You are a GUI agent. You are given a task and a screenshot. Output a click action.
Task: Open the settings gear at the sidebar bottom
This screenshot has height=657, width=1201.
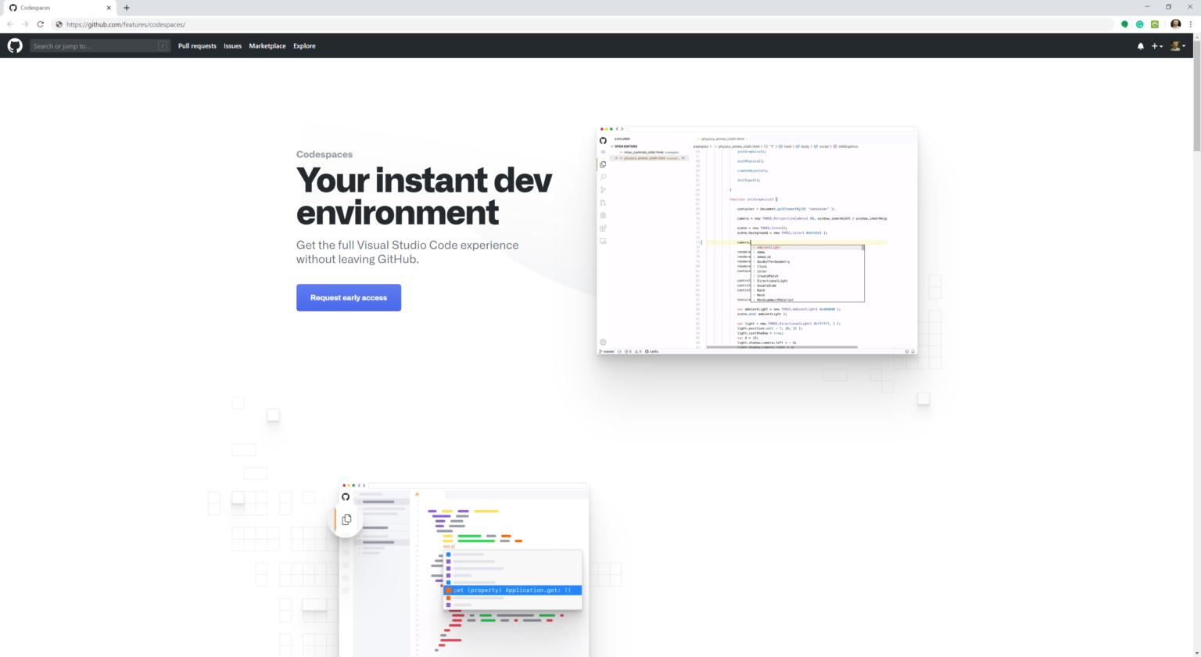coord(602,342)
